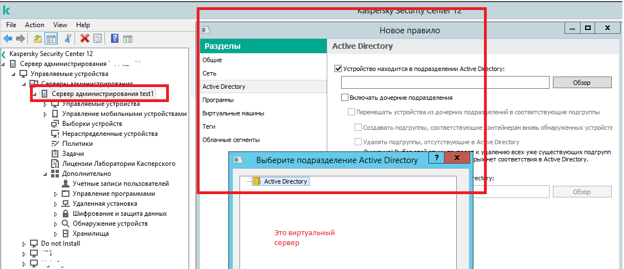The width and height of the screenshot is (624, 269).
Task: Click the Нераспределенные устройства monitor icon
Action: [55, 134]
